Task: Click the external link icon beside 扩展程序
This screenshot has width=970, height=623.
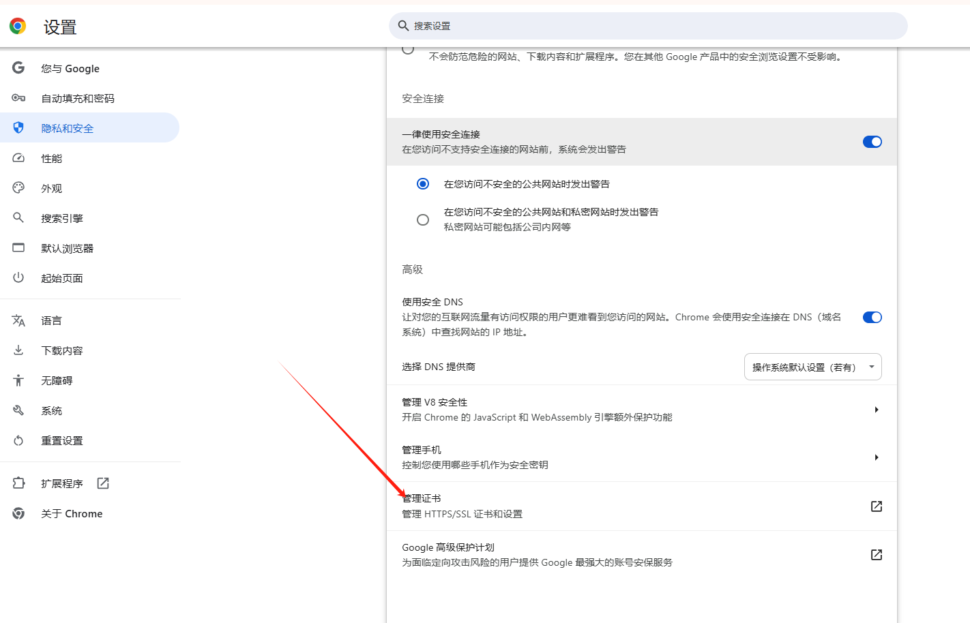Action: click(103, 483)
